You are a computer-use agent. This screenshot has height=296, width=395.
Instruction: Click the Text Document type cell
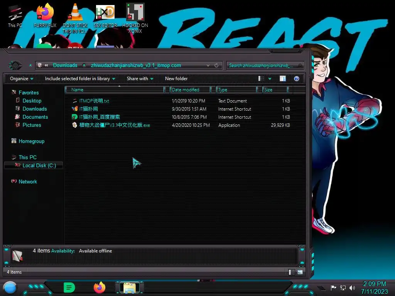232,101
